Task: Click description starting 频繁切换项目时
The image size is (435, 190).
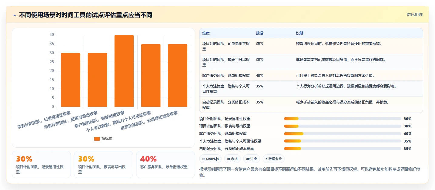Action: (339, 43)
